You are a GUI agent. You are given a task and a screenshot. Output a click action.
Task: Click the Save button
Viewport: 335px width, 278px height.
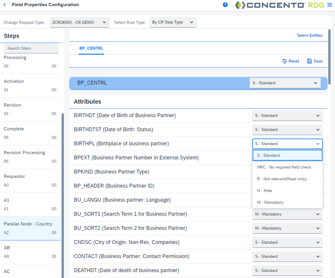tap(315, 61)
